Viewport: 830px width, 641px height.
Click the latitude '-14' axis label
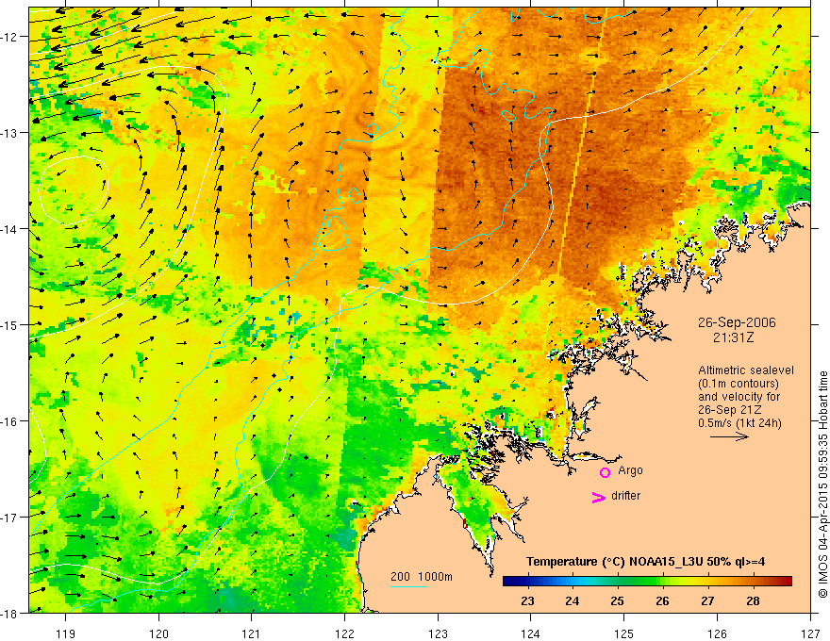pyautogui.click(x=9, y=228)
